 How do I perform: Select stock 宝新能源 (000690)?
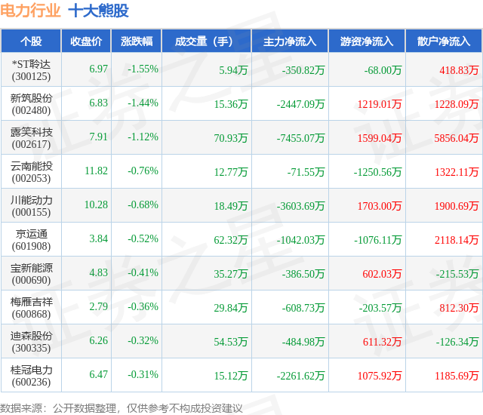click(31, 274)
